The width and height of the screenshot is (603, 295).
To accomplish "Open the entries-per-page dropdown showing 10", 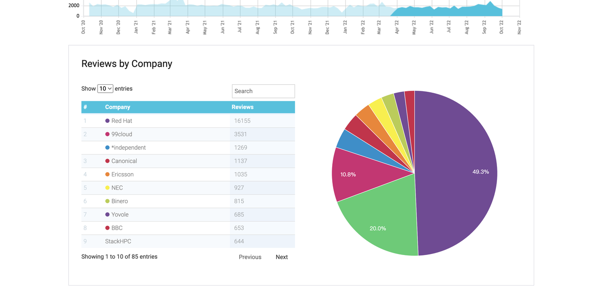I will tap(105, 88).
